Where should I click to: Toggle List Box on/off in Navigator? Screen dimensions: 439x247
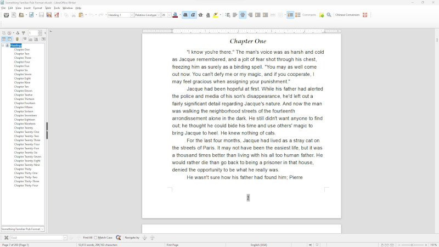pos(9,39)
